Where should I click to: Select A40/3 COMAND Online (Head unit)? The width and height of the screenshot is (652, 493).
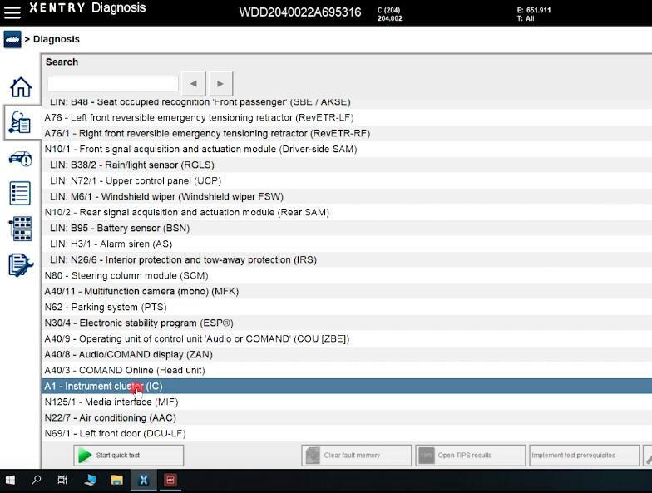point(347,371)
